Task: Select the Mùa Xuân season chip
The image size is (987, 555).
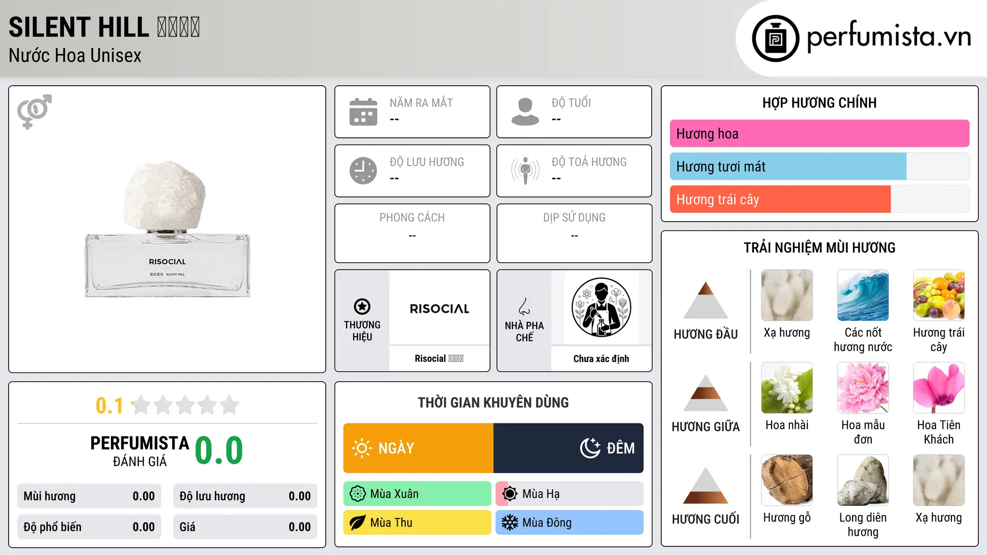Action: 417,494
